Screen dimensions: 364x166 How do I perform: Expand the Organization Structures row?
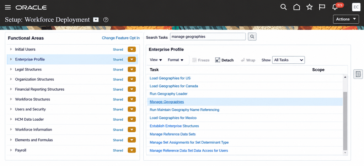pos(11,79)
